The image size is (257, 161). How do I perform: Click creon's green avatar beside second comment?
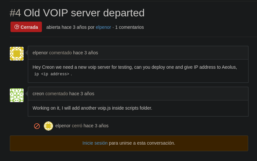coord(17,95)
